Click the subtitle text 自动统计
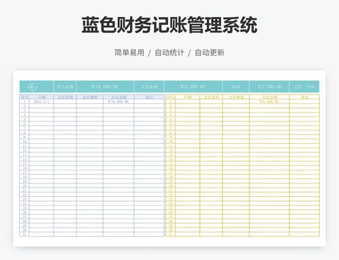Screen dimensions: 339x260 point(169,52)
